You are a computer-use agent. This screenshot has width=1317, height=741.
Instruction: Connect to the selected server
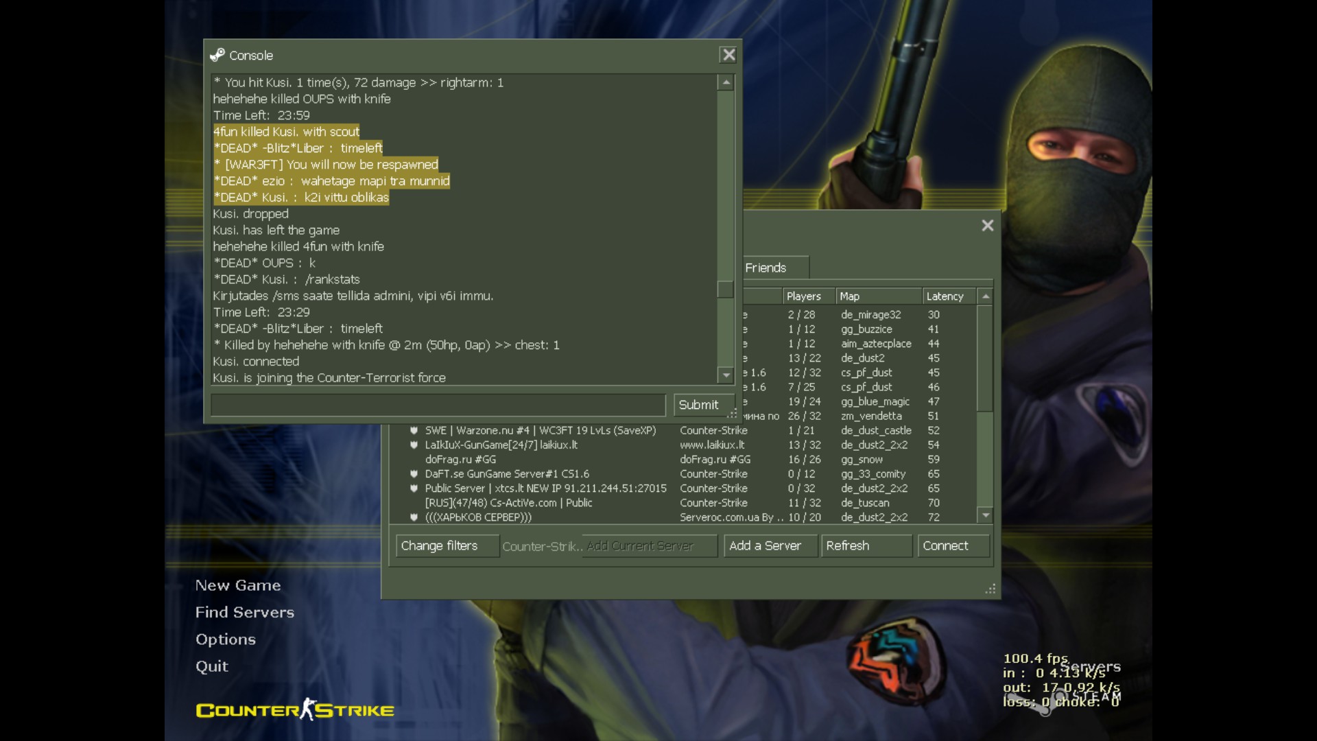[953, 546]
